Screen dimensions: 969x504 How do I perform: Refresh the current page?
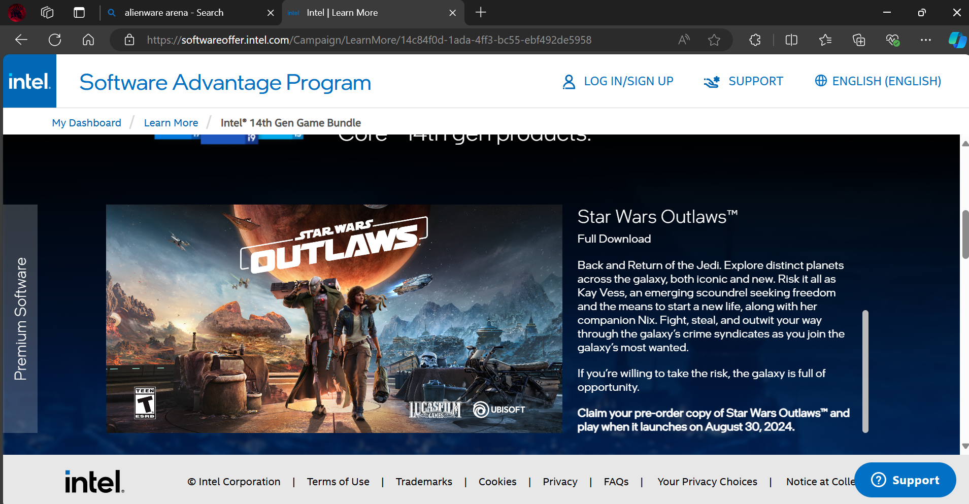point(55,40)
